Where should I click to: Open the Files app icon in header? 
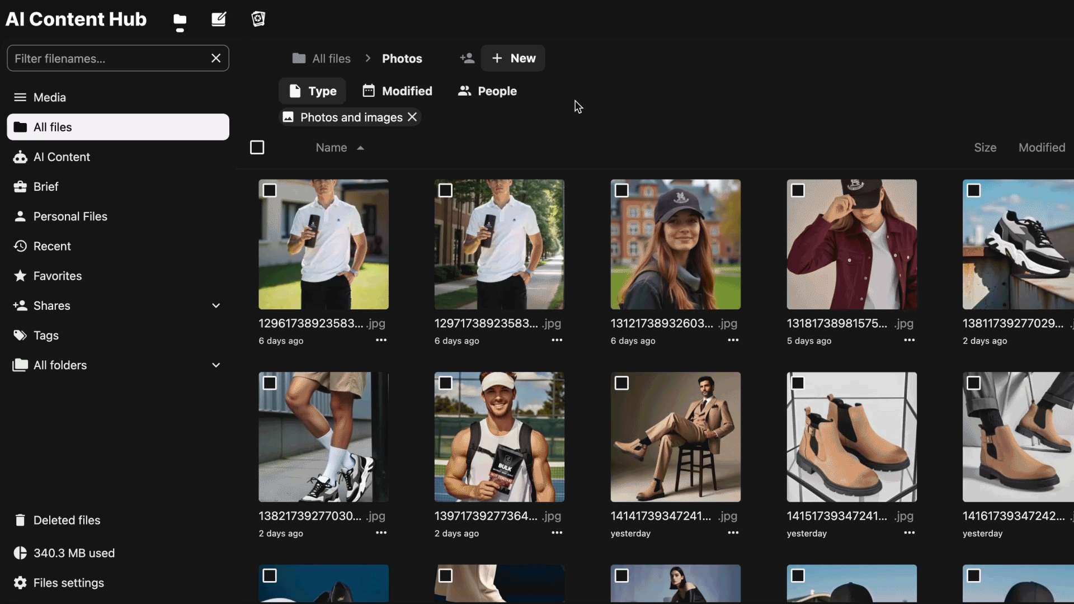tap(180, 20)
